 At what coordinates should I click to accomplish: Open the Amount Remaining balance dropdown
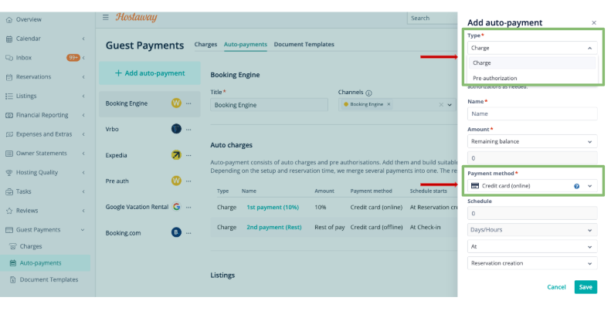pos(532,141)
